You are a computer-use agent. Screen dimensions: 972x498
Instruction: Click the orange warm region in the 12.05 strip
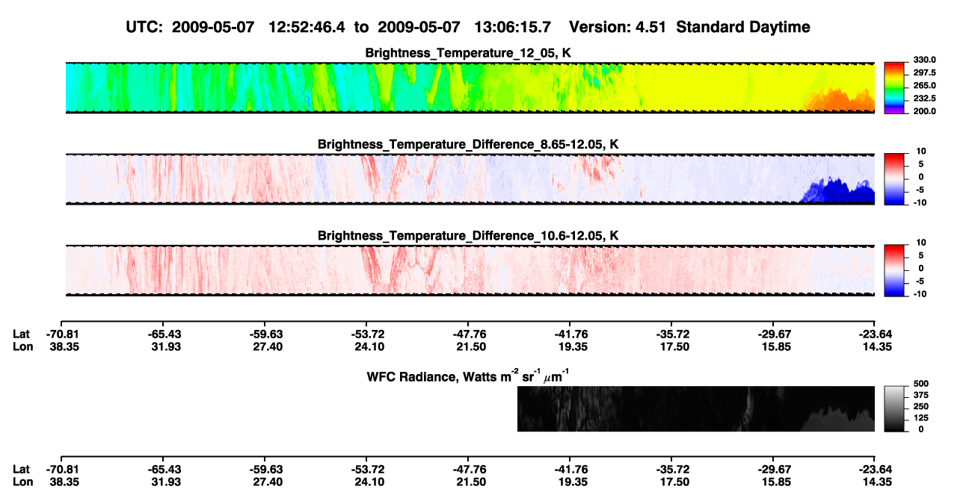click(x=841, y=102)
